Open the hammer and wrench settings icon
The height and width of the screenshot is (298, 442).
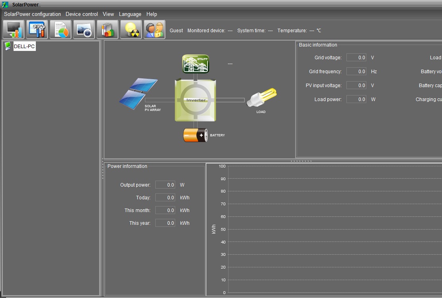coord(37,30)
